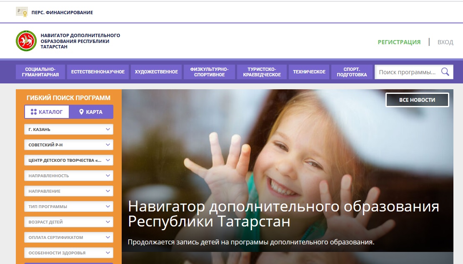Click the Tatarstan emblem logo

pyautogui.click(x=26, y=41)
